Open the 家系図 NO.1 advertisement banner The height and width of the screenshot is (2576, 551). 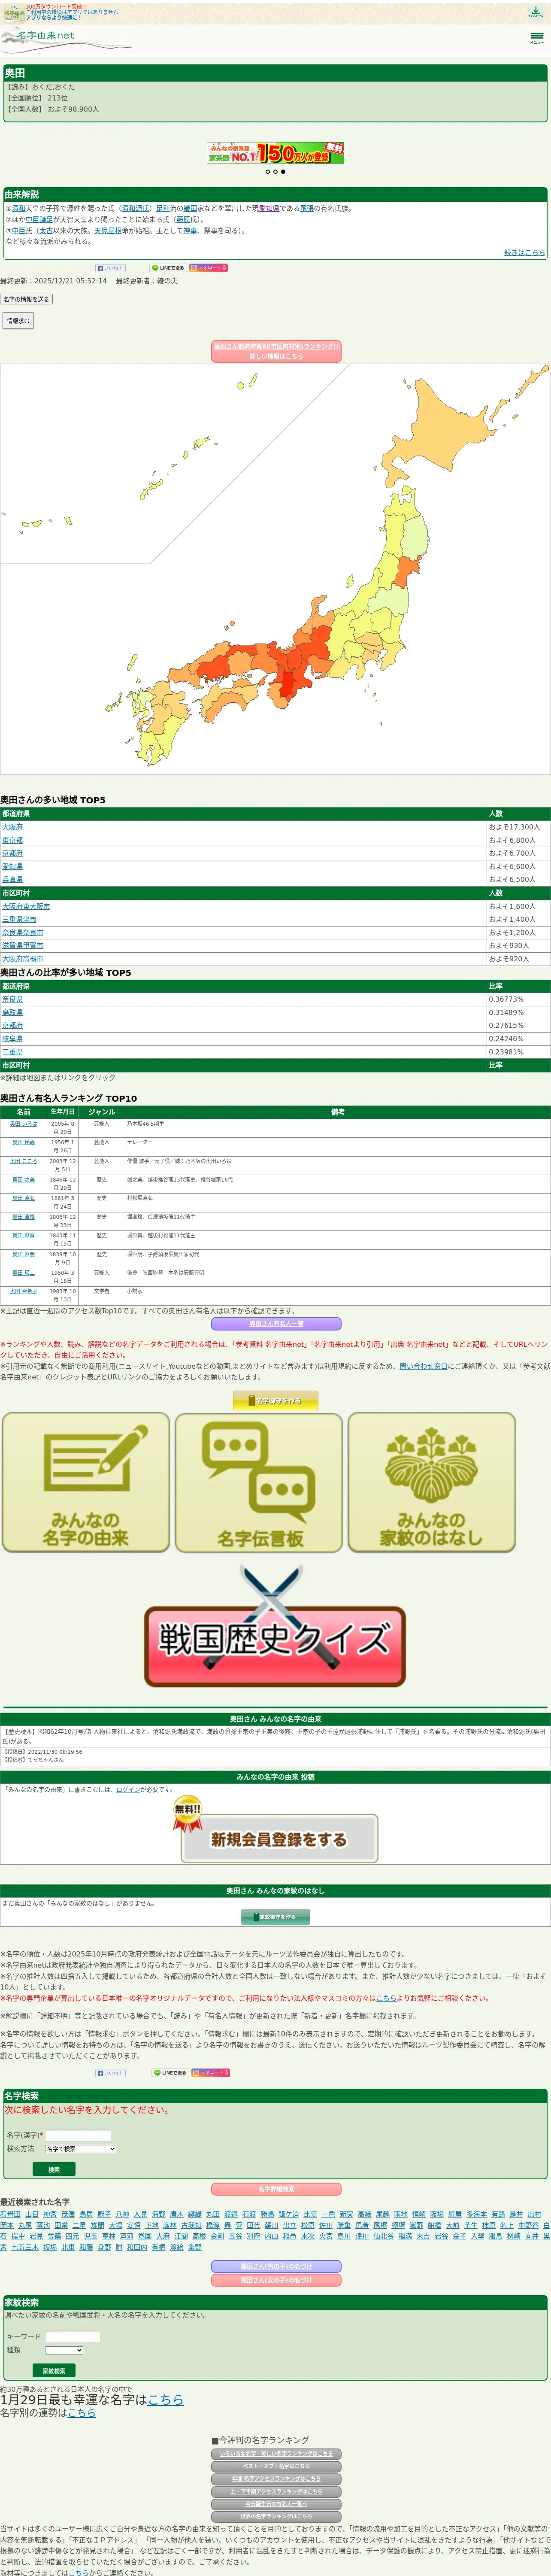[x=275, y=153]
